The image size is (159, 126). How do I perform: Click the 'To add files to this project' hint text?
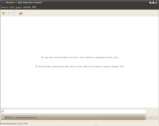click(79, 57)
